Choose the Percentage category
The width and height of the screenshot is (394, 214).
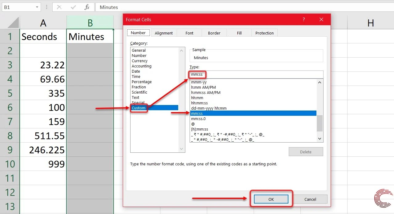142,82
